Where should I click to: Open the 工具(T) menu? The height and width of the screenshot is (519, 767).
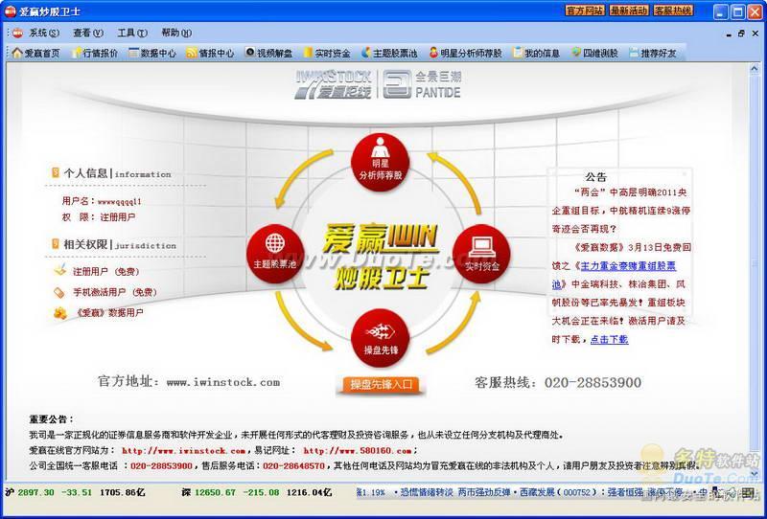(132, 33)
